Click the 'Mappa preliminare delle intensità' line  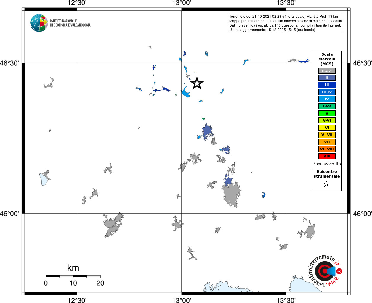tap(286, 21)
